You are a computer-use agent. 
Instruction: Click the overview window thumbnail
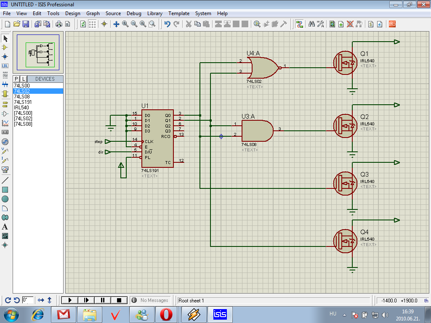click(x=38, y=52)
